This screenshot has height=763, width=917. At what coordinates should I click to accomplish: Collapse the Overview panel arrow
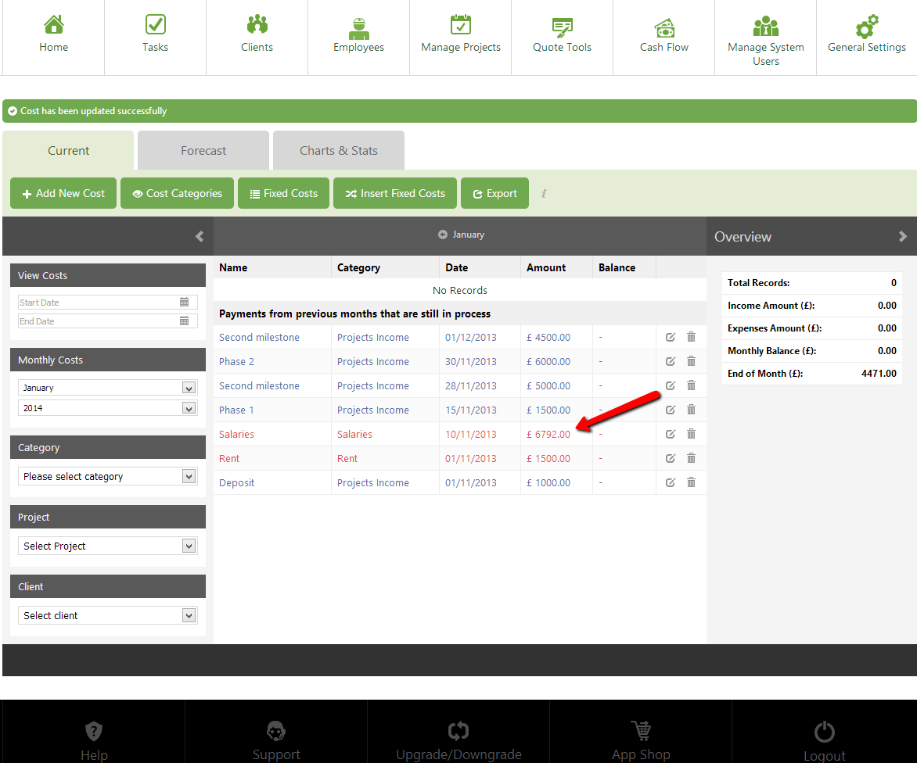tap(902, 236)
